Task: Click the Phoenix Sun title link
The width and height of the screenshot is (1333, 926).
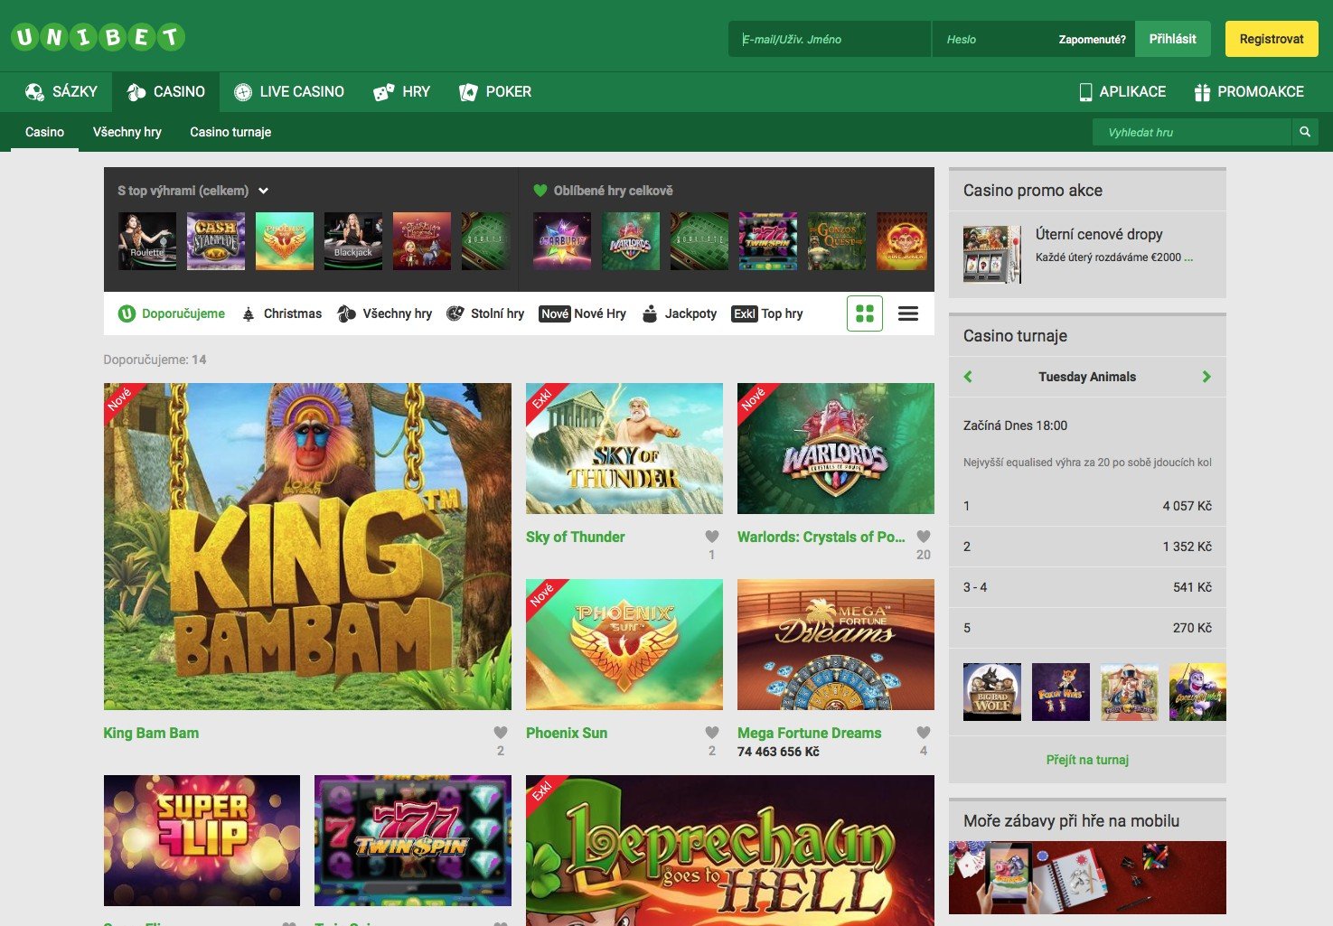Action: 567,733
